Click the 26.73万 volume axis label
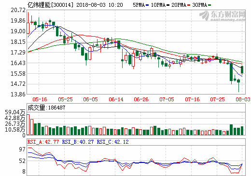The height and width of the screenshot is (176, 251). click(x=15, y=124)
